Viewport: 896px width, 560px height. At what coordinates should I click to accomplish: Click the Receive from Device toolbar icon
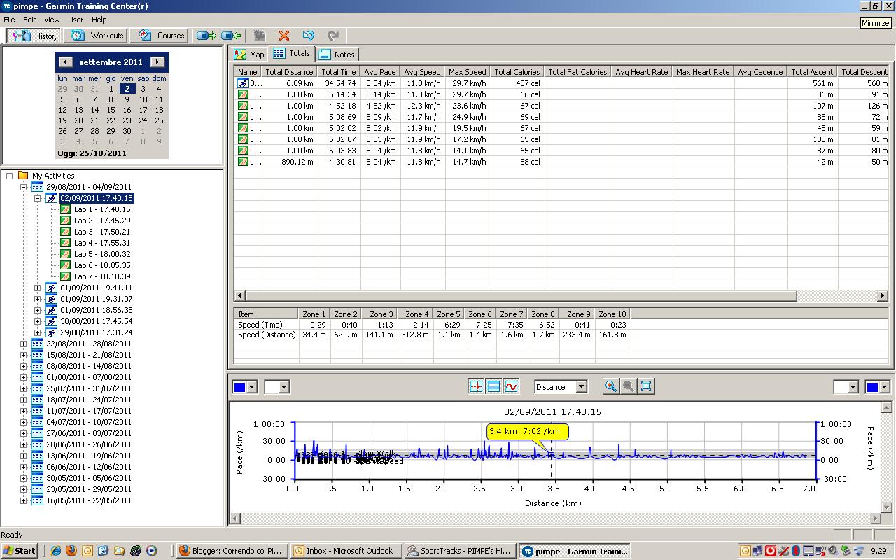point(231,35)
